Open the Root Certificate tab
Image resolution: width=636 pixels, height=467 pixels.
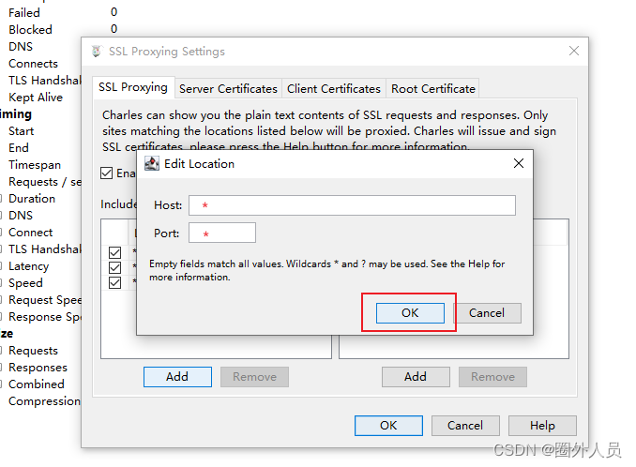pyautogui.click(x=432, y=89)
